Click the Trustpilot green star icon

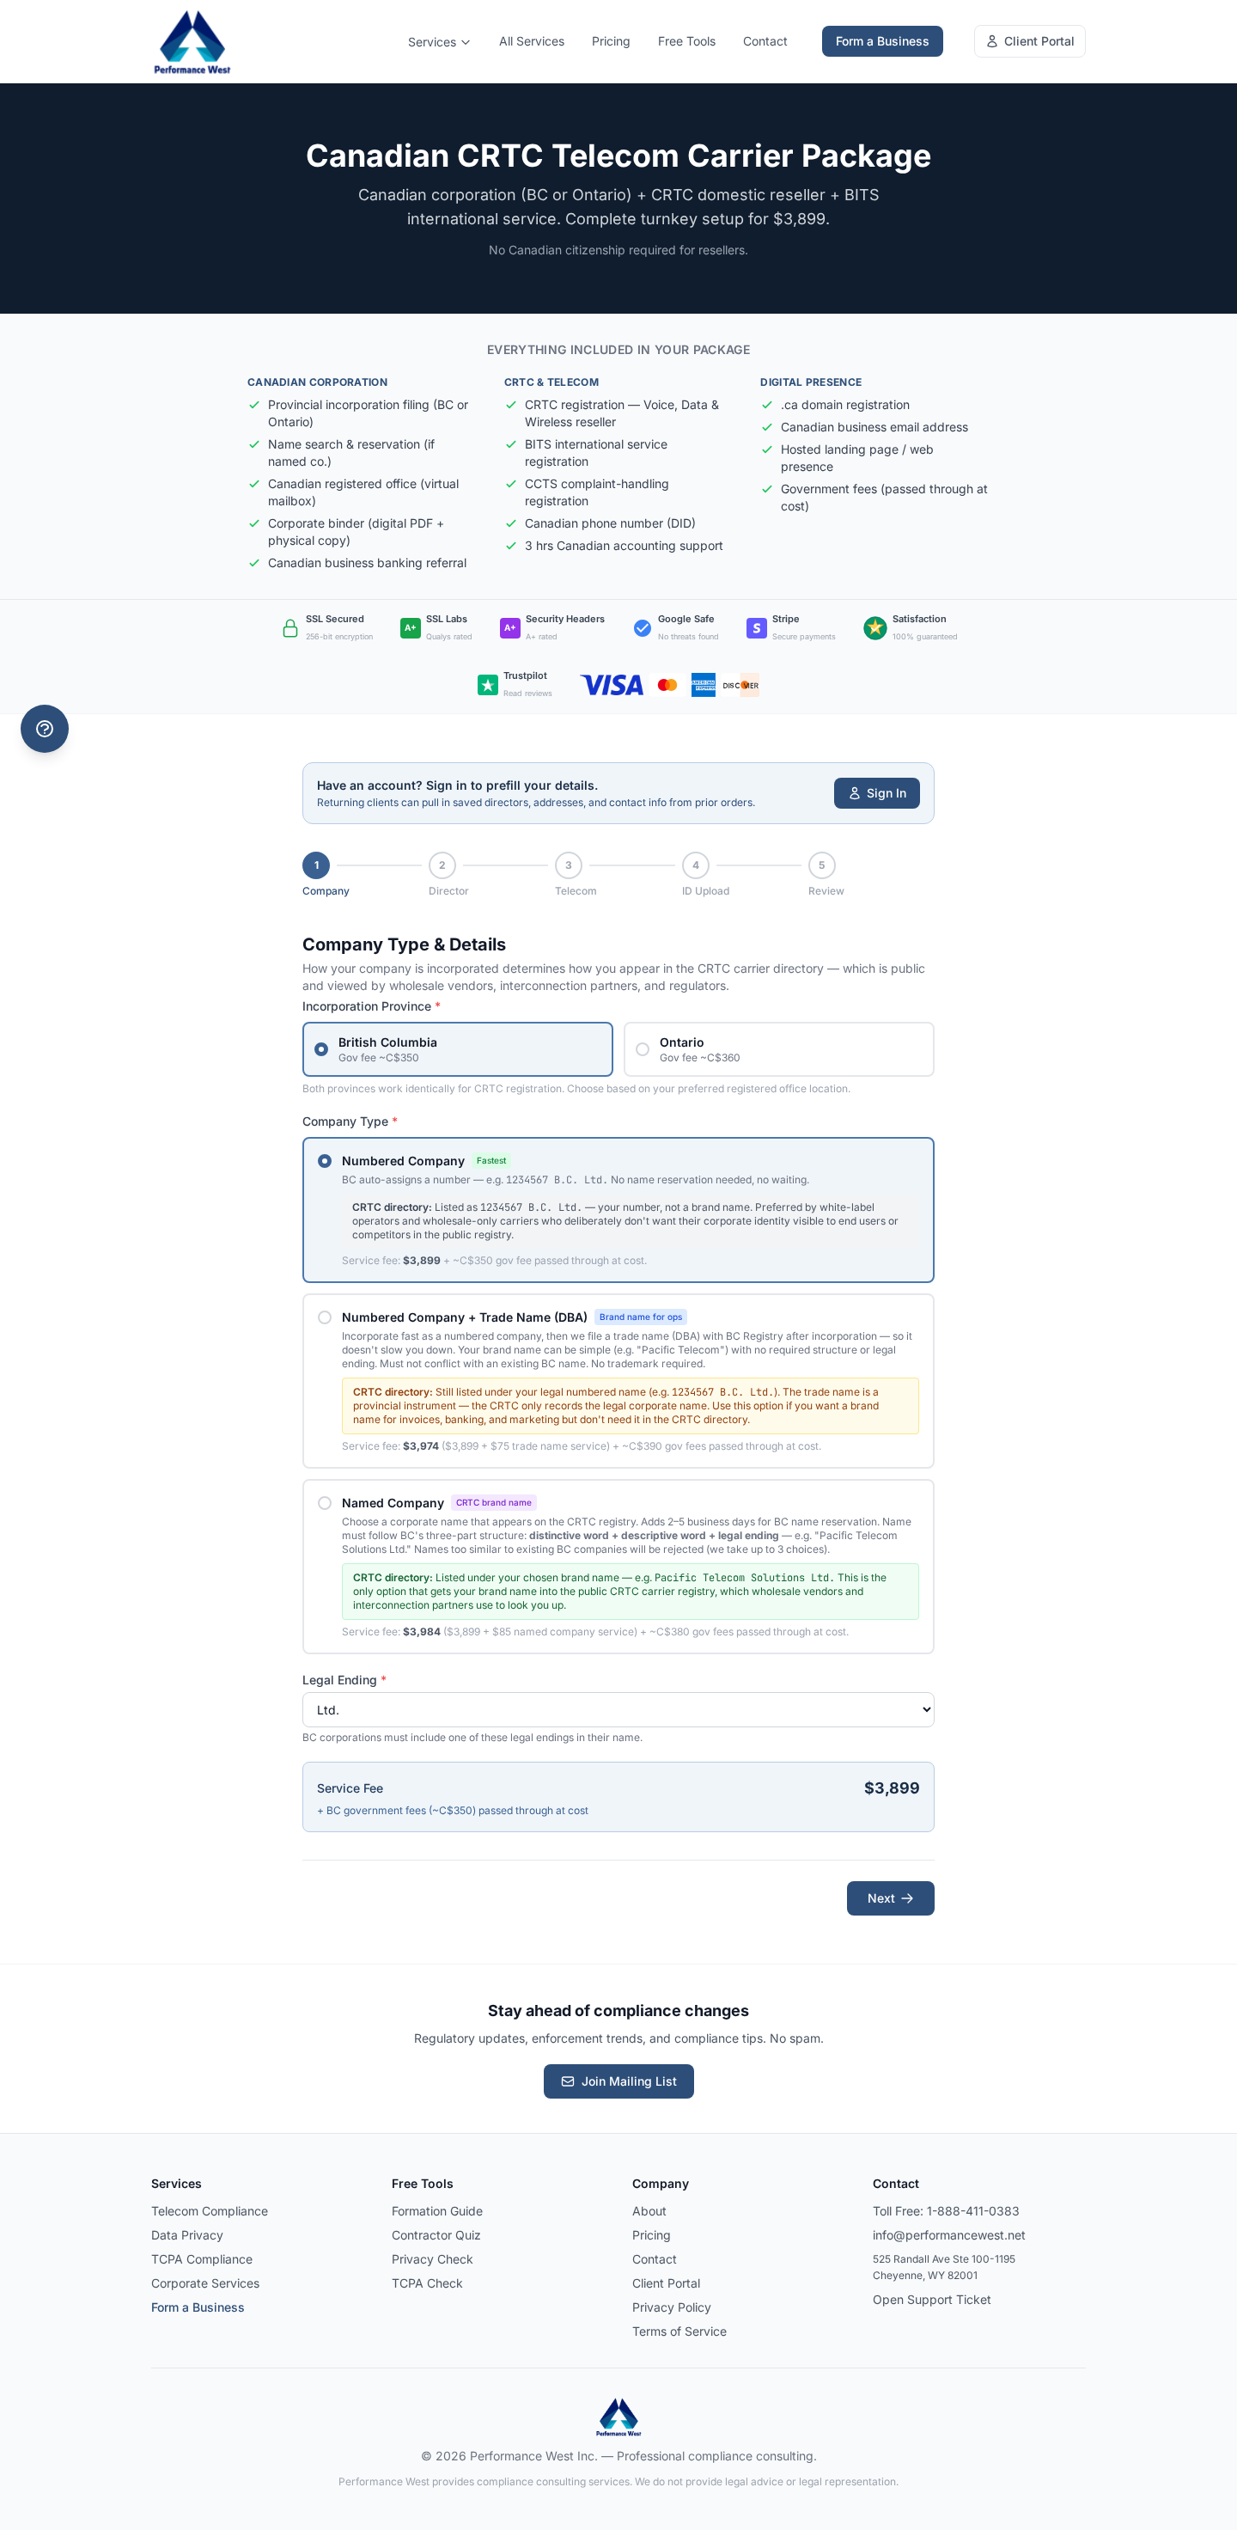tap(487, 685)
